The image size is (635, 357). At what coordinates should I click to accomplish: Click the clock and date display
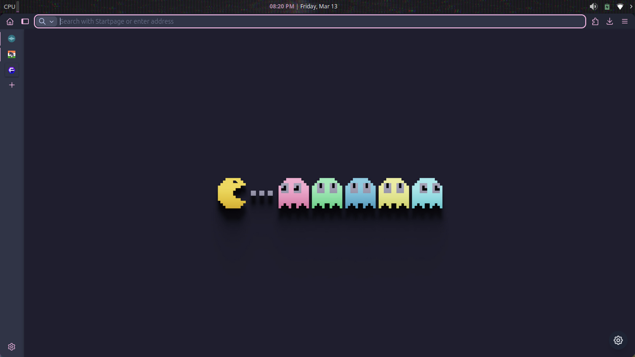(304, 7)
